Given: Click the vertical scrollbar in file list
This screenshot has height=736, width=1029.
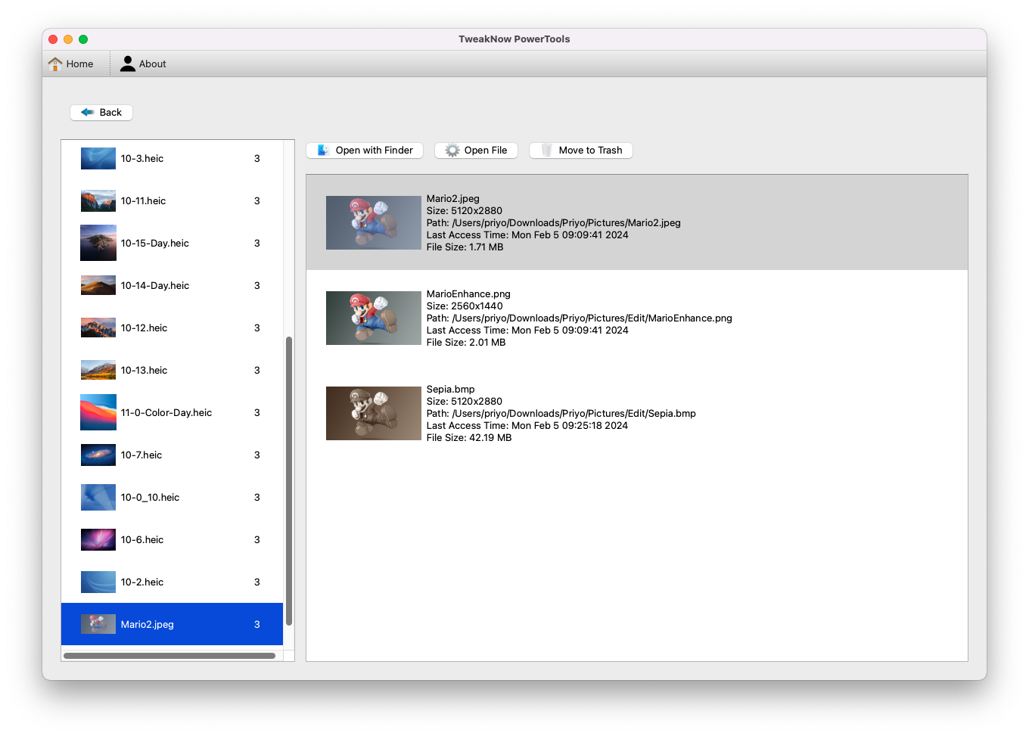Looking at the screenshot, I should [x=288, y=480].
